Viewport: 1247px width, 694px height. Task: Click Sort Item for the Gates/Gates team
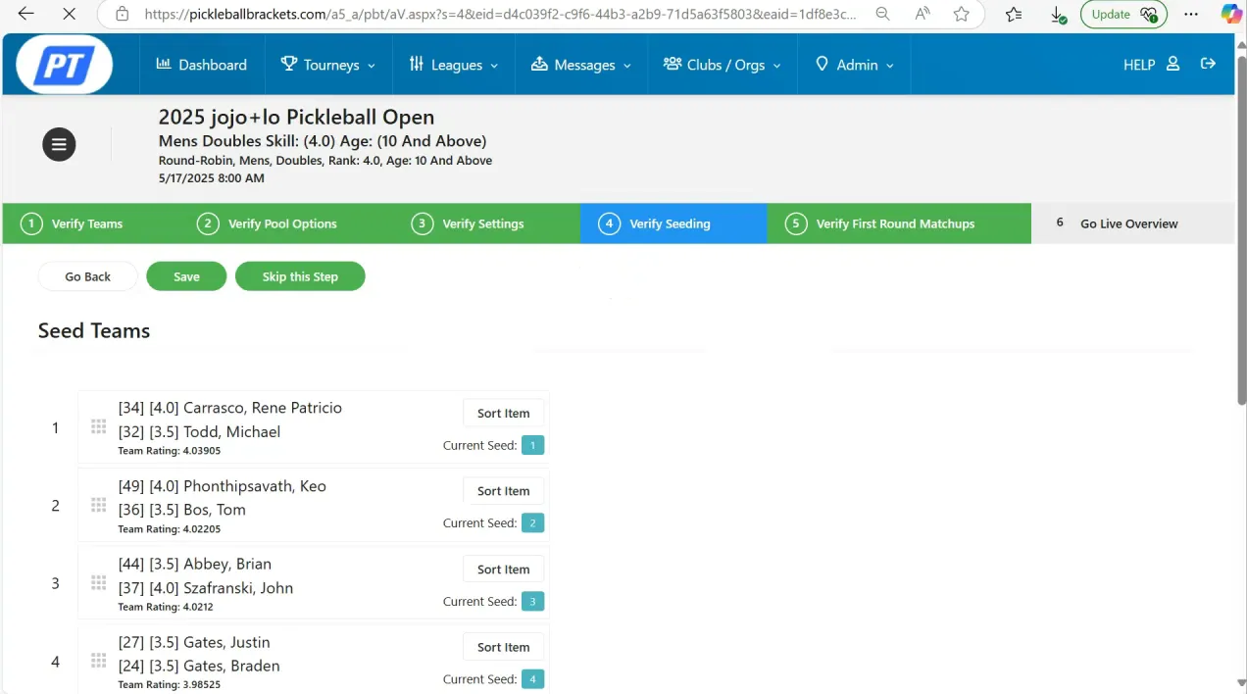[503, 647]
